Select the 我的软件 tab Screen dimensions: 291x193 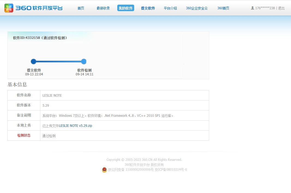(x=126, y=8)
